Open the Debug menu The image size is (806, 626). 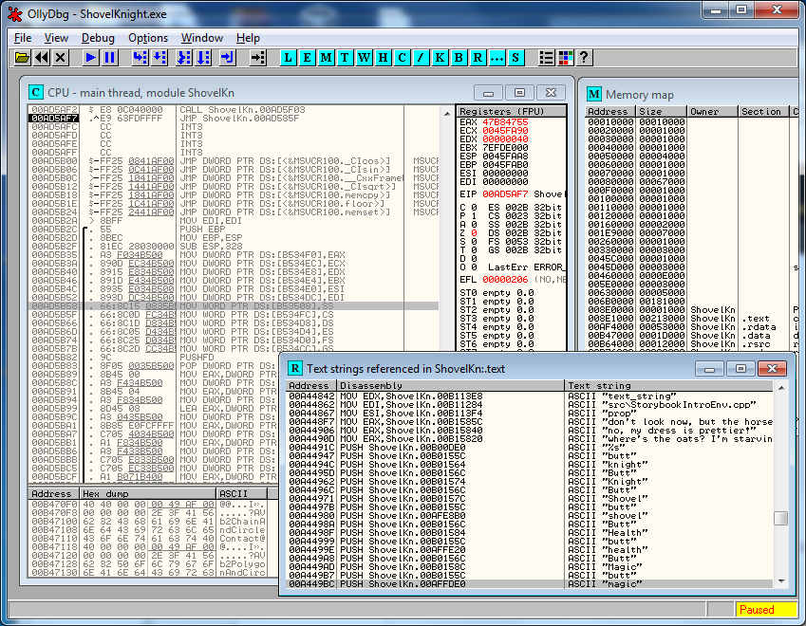click(x=98, y=38)
